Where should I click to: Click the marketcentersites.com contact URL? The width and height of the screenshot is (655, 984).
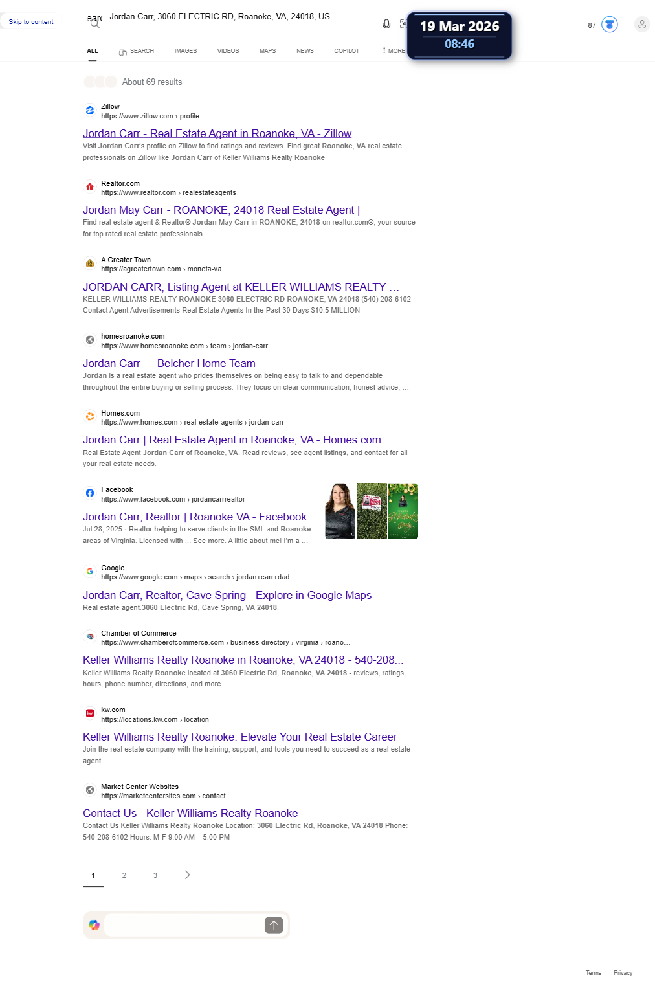point(163,796)
